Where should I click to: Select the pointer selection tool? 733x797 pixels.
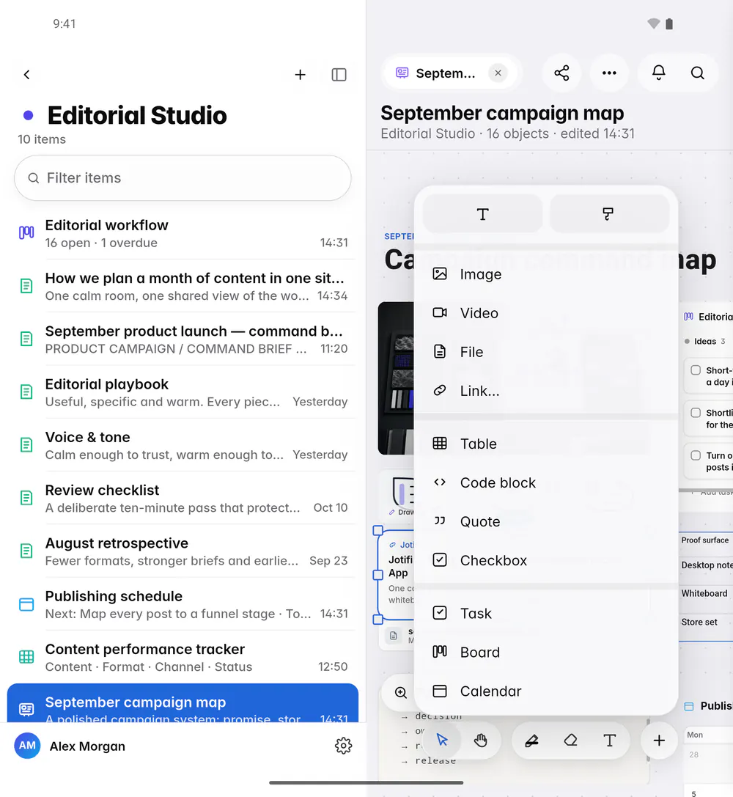click(442, 741)
